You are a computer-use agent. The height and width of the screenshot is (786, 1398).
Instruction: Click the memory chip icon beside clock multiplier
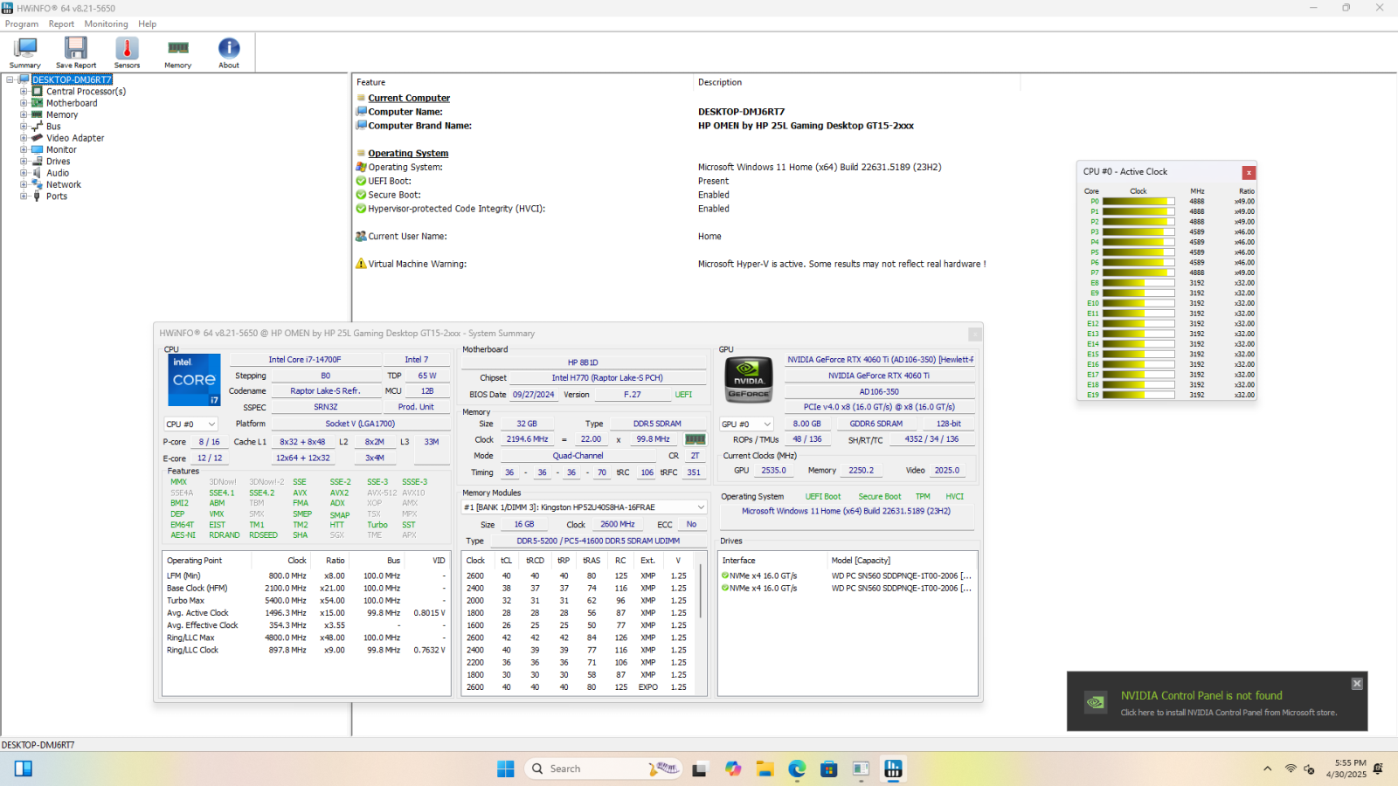[695, 439]
